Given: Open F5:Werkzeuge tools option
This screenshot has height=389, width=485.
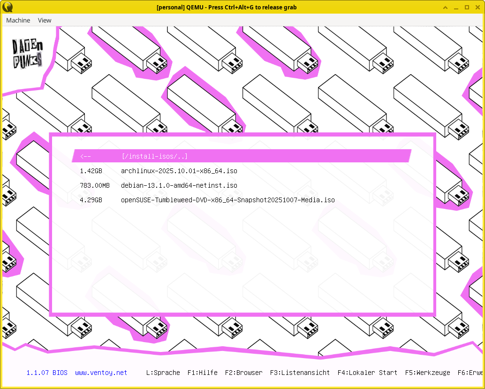Looking at the screenshot, I should pyautogui.click(x=427, y=373).
